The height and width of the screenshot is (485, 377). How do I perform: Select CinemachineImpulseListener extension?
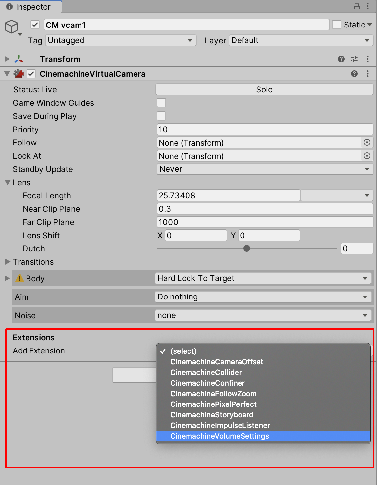(x=263, y=425)
